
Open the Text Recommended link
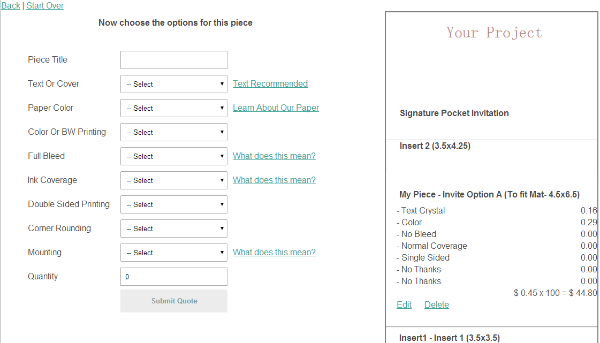click(270, 83)
